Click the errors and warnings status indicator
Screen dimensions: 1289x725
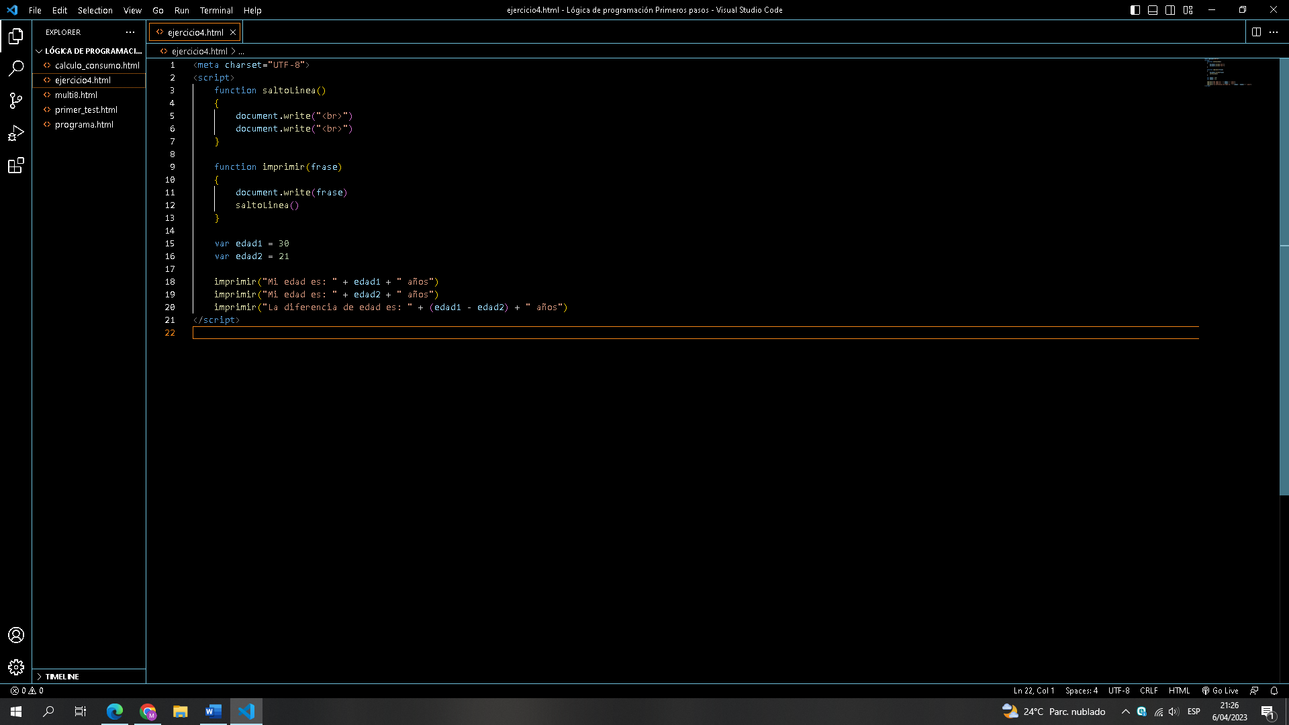tap(27, 690)
